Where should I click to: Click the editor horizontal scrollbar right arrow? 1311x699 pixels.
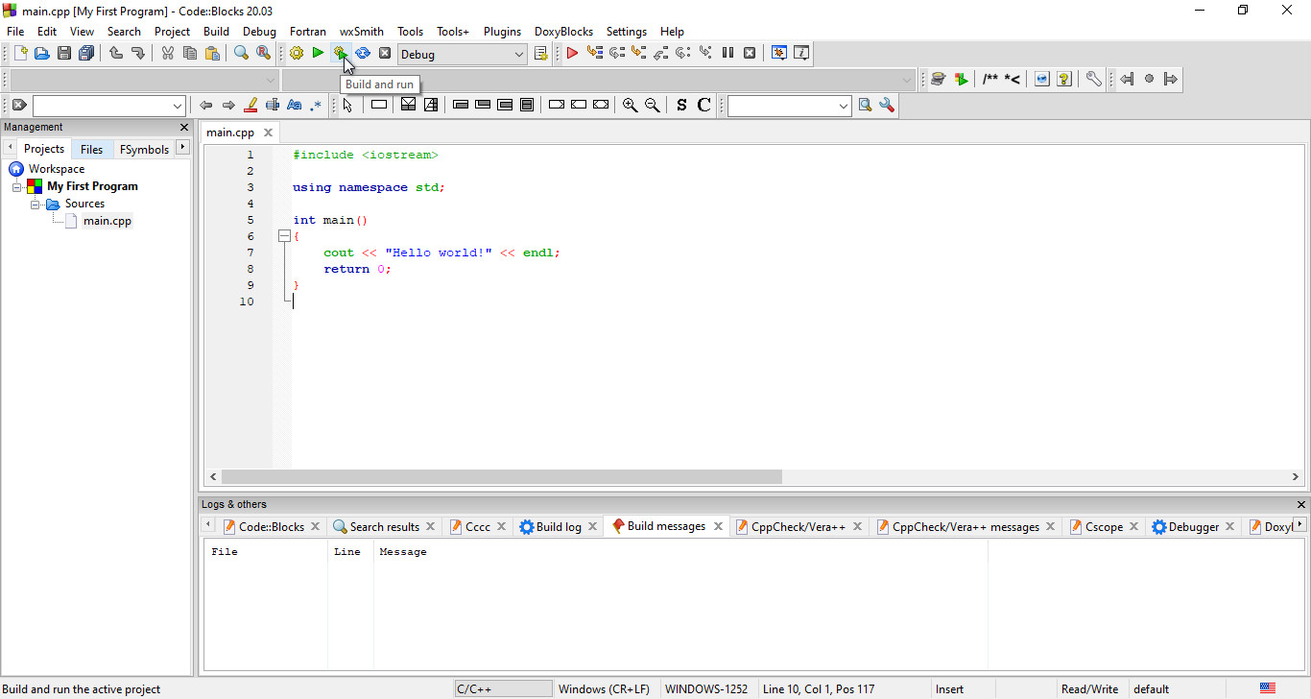coord(1294,476)
